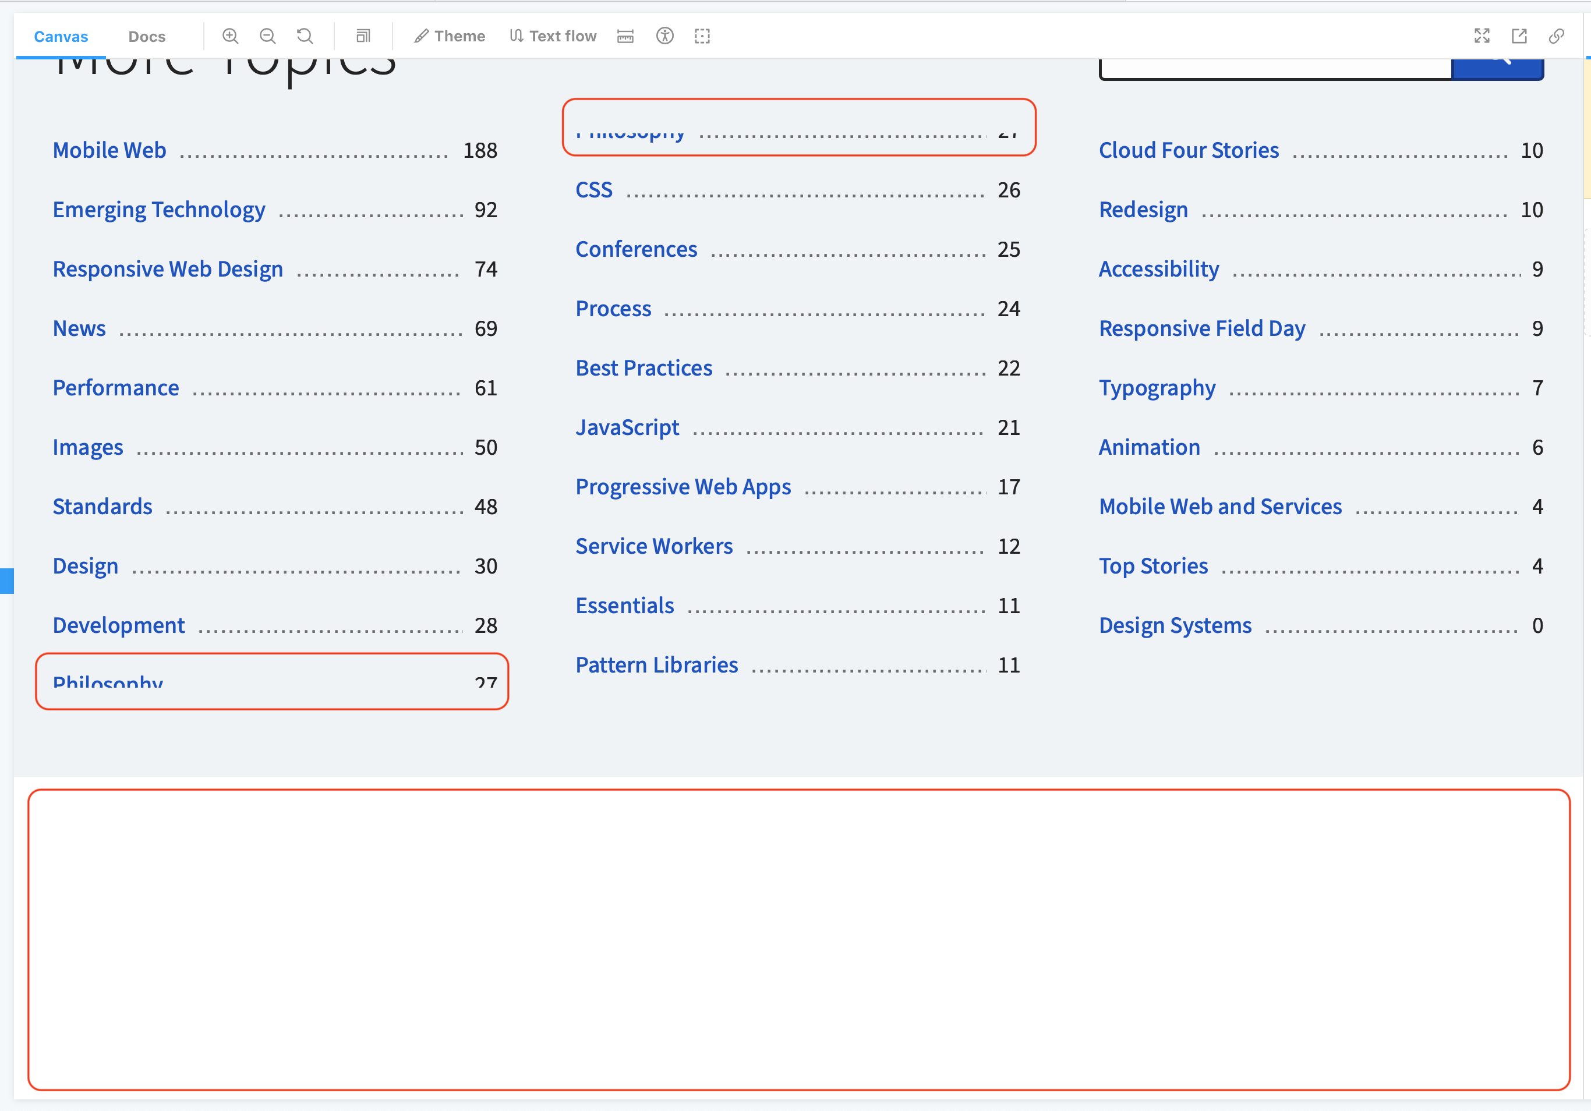This screenshot has width=1591, height=1111.
Task: Open the accessibility tool icon
Action: 664,36
